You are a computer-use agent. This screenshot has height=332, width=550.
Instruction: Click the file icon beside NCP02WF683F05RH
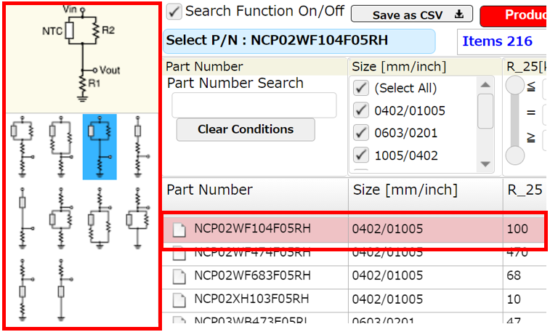click(x=179, y=276)
